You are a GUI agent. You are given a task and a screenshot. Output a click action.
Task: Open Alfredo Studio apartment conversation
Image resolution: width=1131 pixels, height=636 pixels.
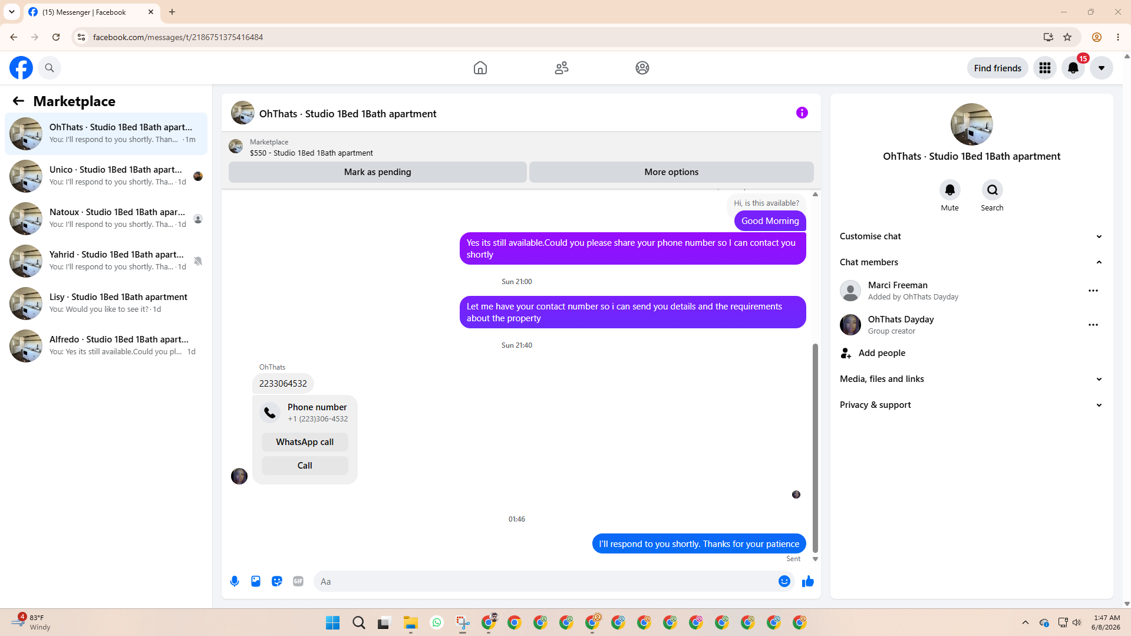pyautogui.click(x=106, y=346)
